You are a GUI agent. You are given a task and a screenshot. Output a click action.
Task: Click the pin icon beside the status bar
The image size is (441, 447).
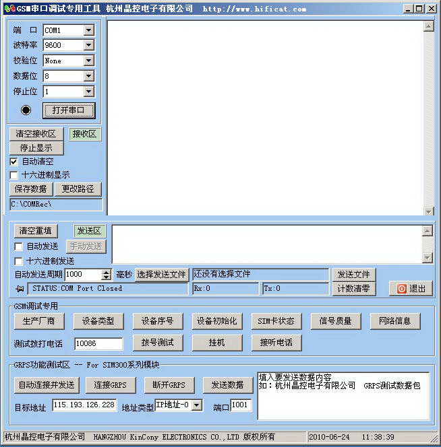coord(18,289)
